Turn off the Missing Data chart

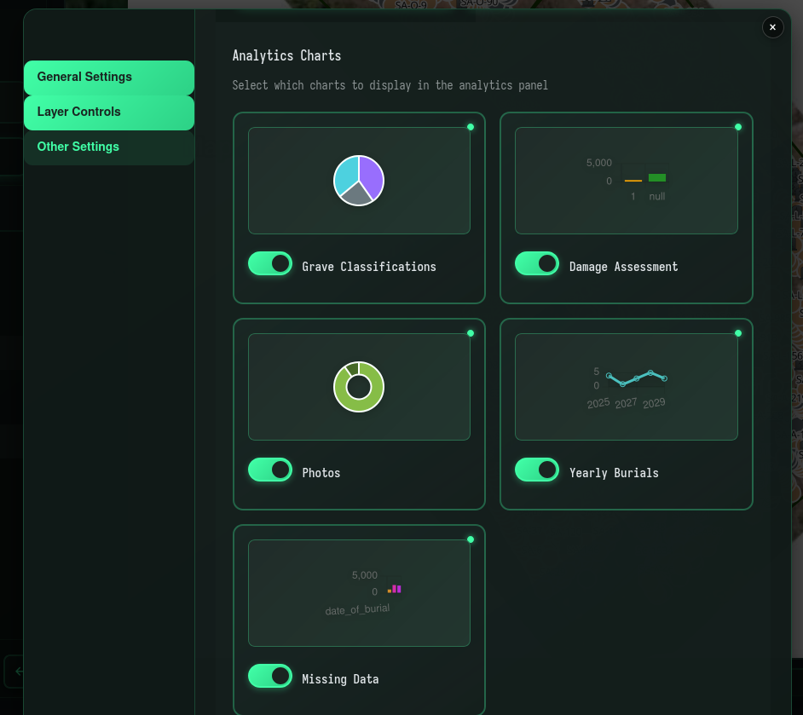tap(269, 676)
